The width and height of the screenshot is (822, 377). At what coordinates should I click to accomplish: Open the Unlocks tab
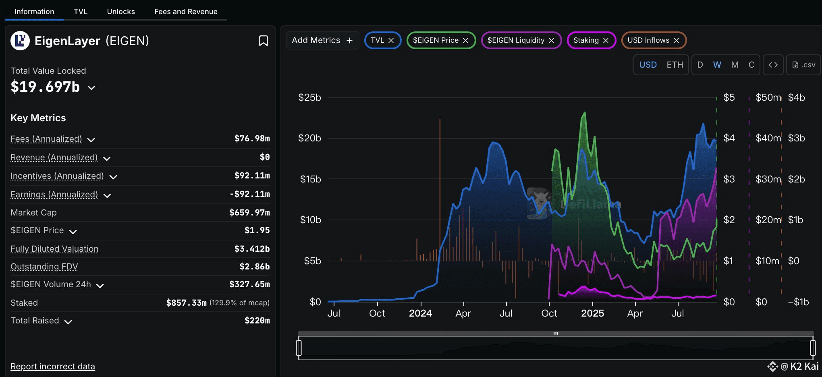(120, 12)
